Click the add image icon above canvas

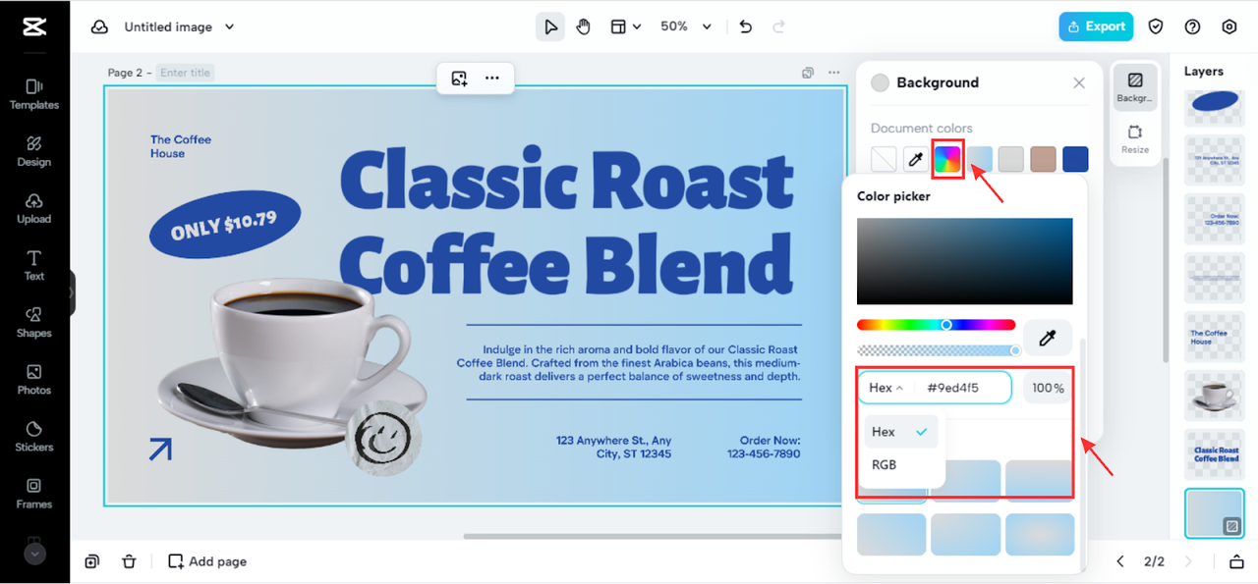point(459,79)
